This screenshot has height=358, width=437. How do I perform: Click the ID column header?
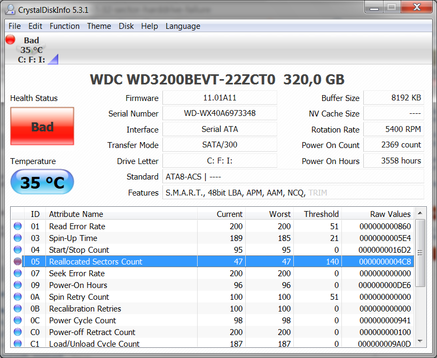[35, 214]
